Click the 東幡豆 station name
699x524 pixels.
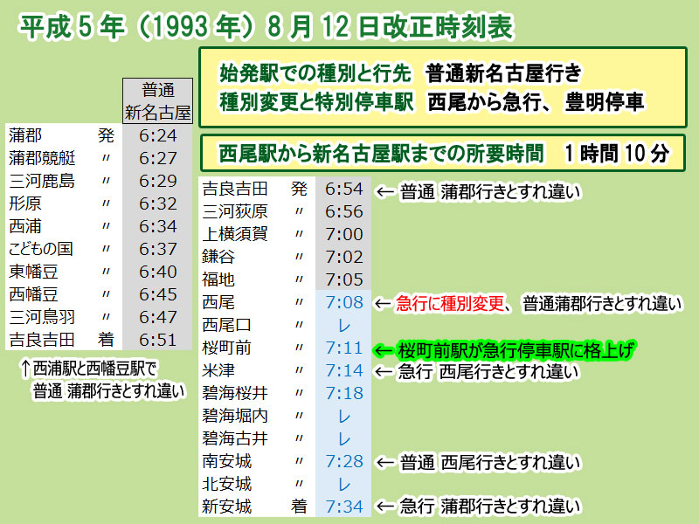click(x=33, y=272)
